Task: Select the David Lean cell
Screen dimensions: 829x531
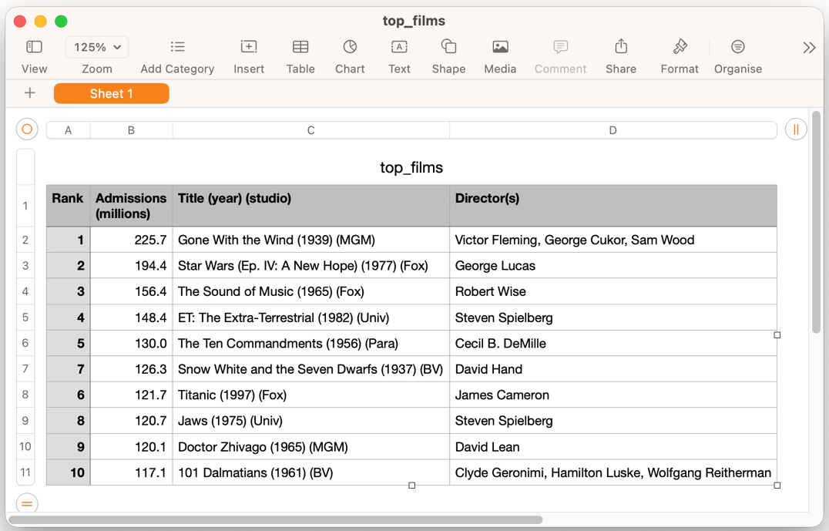Action: tap(613, 447)
